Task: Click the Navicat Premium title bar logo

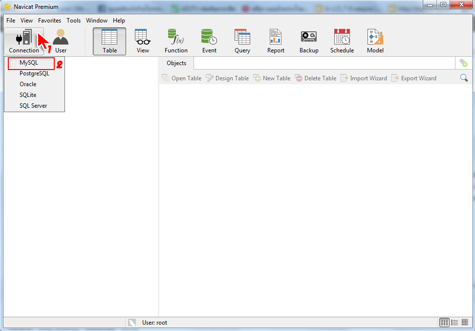Action: [7, 6]
